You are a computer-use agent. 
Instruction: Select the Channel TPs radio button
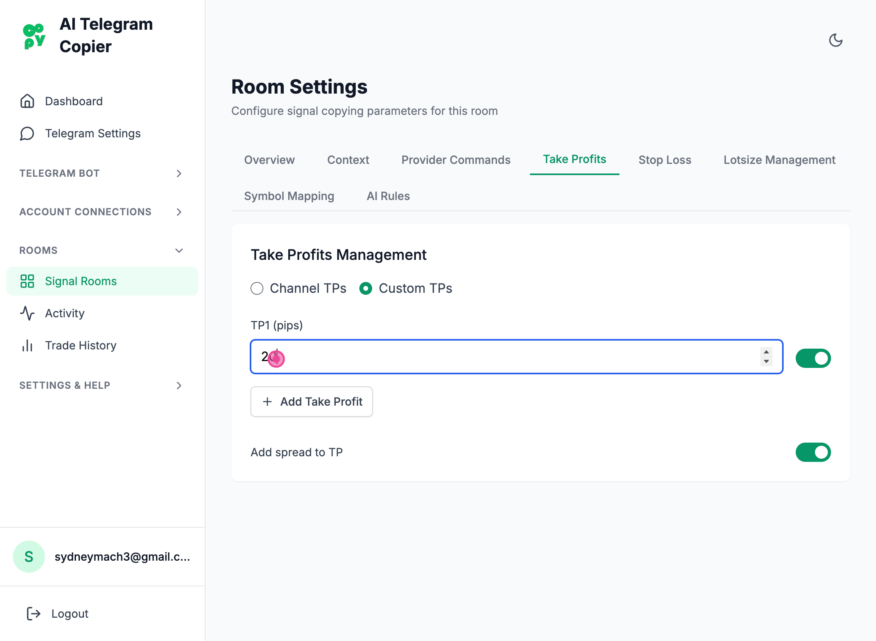tap(257, 288)
